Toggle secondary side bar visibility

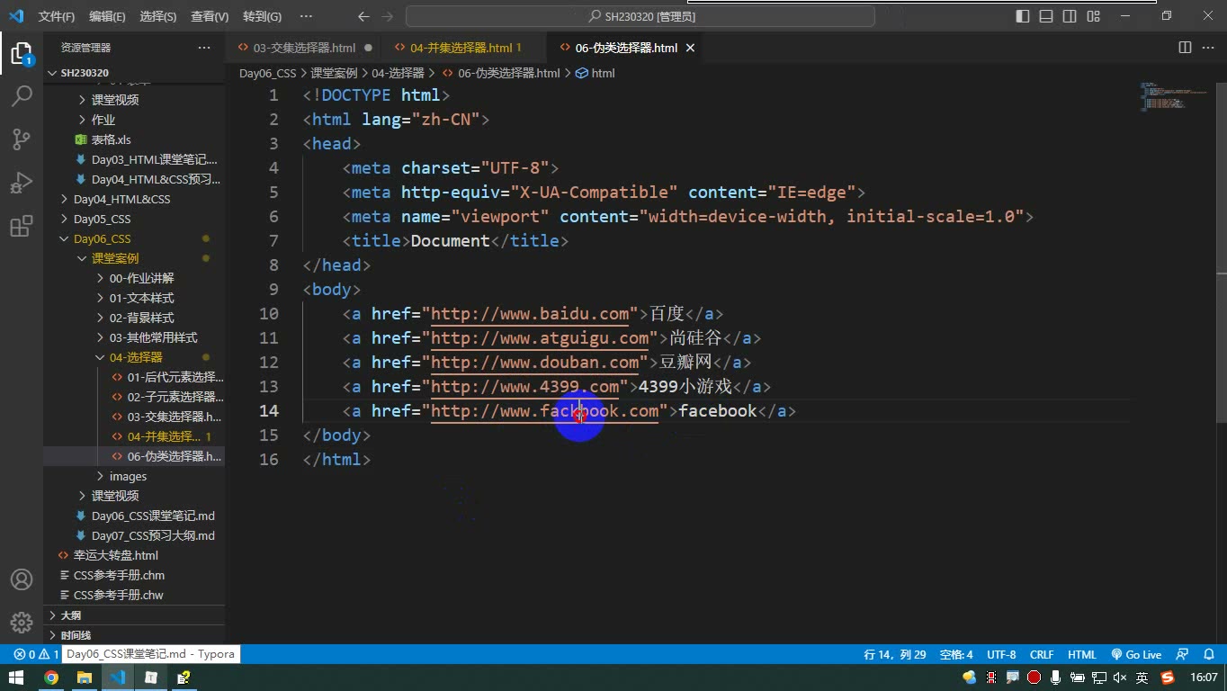coord(1070,16)
